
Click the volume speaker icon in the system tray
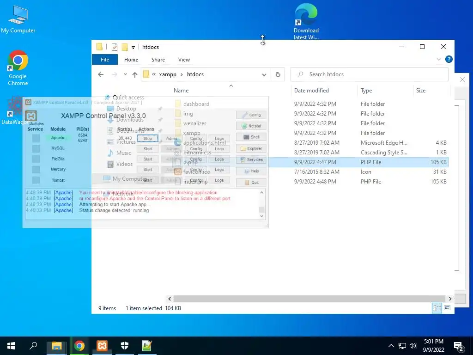pyautogui.click(x=413, y=346)
